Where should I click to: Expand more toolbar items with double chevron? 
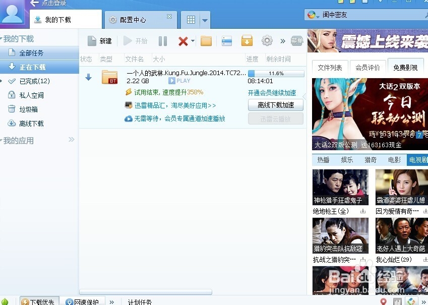click(x=283, y=41)
